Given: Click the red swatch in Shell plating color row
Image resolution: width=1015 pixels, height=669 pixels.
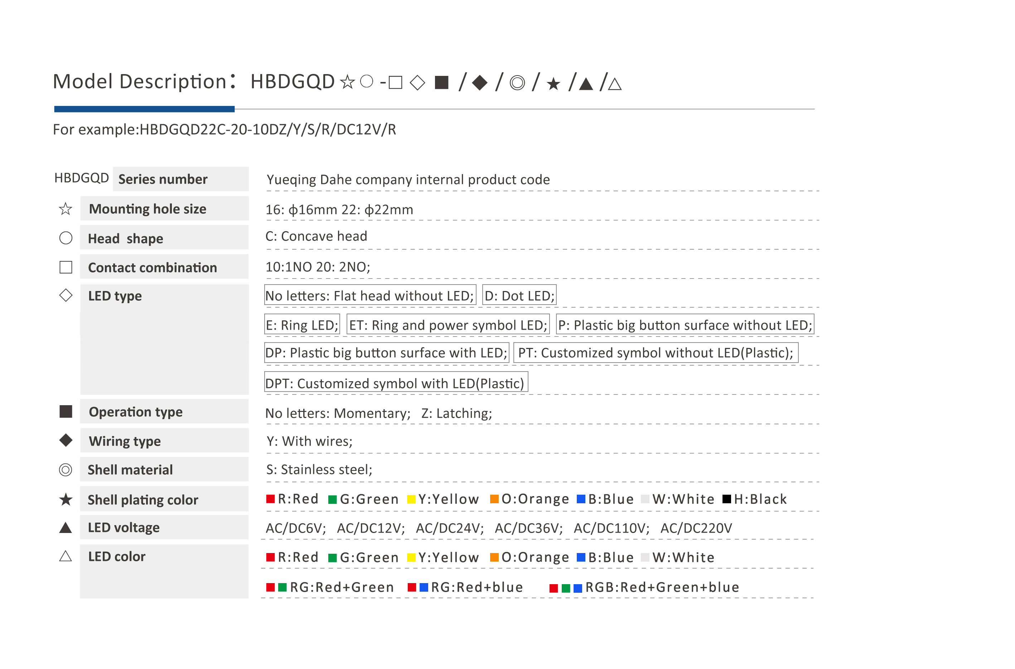Looking at the screenshot, I should click(271, 499).
